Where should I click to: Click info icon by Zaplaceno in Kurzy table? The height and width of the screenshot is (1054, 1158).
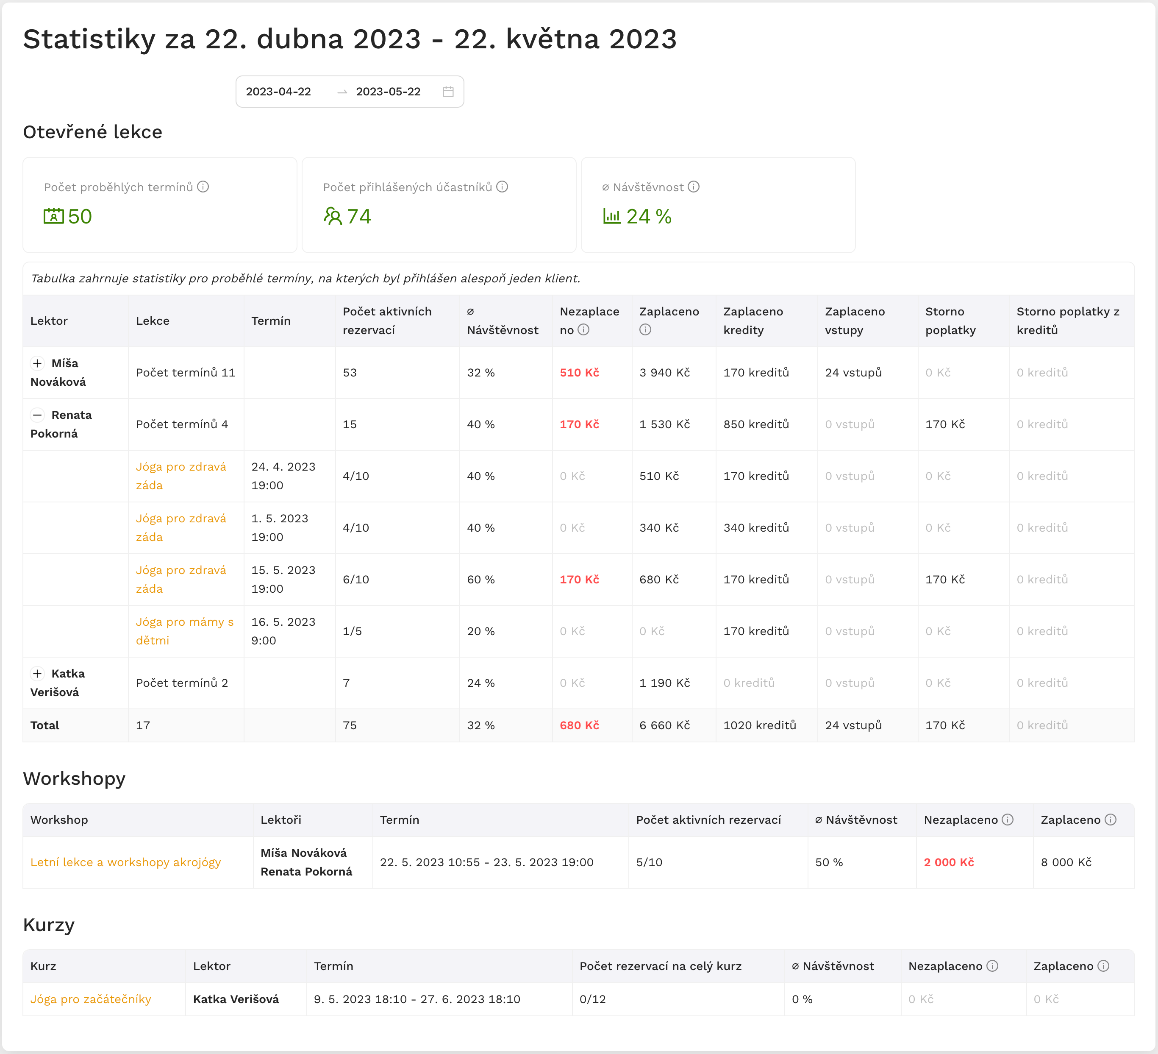1103,965
